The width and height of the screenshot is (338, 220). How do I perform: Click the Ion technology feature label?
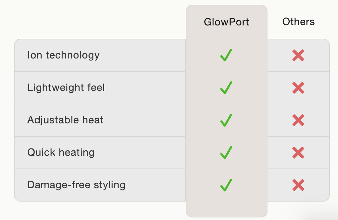[64, 55]
